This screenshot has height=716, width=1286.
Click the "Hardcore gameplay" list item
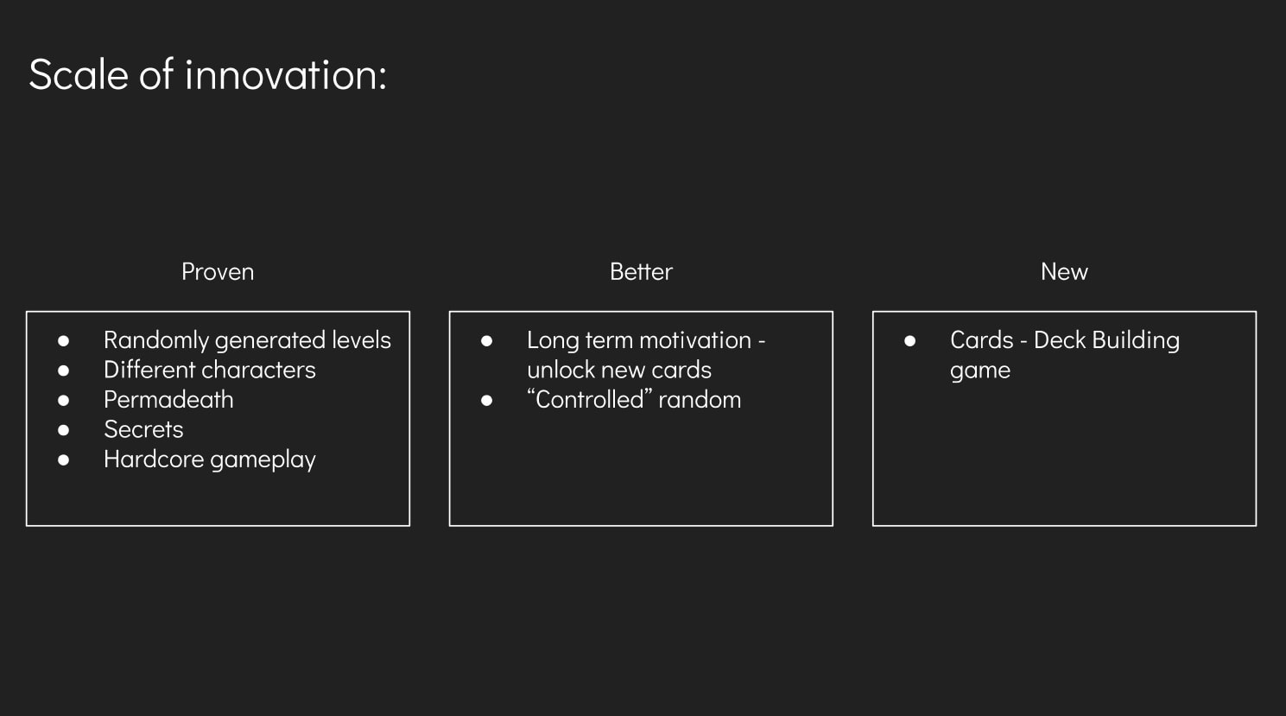pos(210,459)
